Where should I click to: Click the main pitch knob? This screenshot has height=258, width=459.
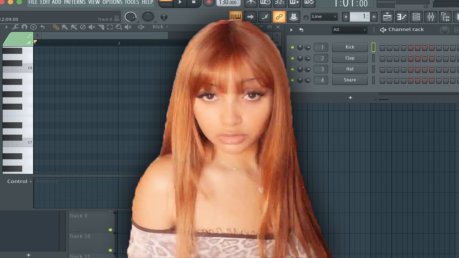[148, 16]
